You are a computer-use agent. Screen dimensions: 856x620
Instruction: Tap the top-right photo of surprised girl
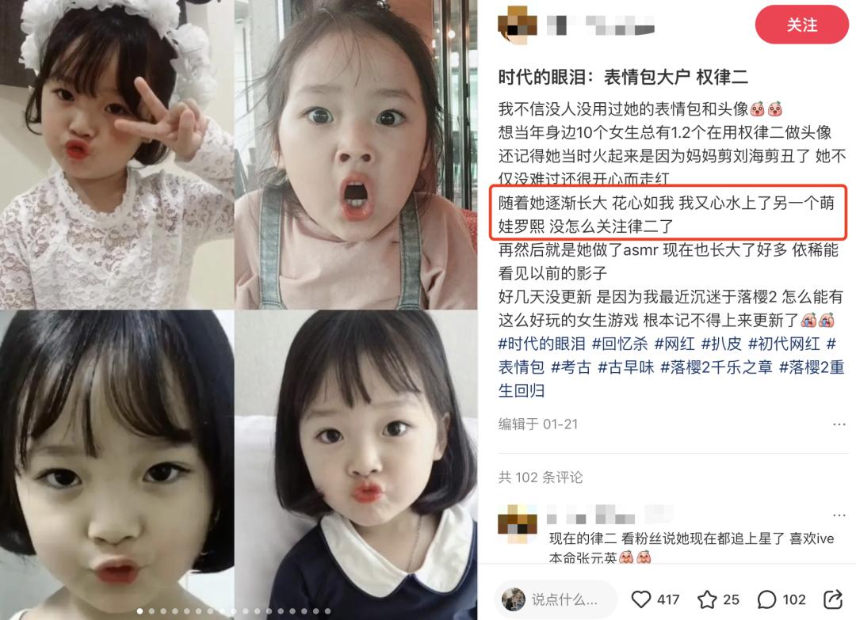[356, 154]
